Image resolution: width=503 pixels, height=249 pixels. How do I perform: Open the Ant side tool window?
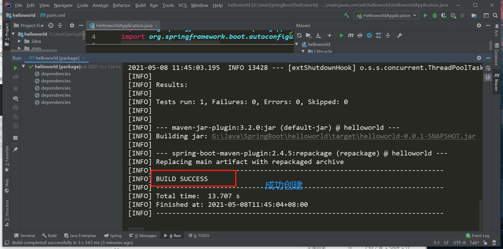click(x=497, y=30)
